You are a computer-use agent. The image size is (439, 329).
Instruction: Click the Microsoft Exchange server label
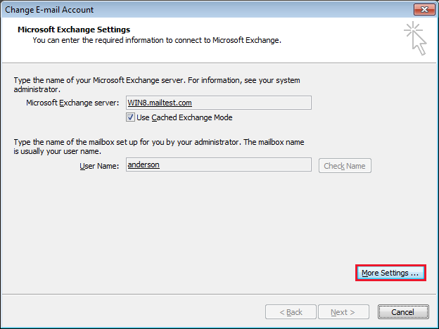pyautogui.click(x=72, y=103)
